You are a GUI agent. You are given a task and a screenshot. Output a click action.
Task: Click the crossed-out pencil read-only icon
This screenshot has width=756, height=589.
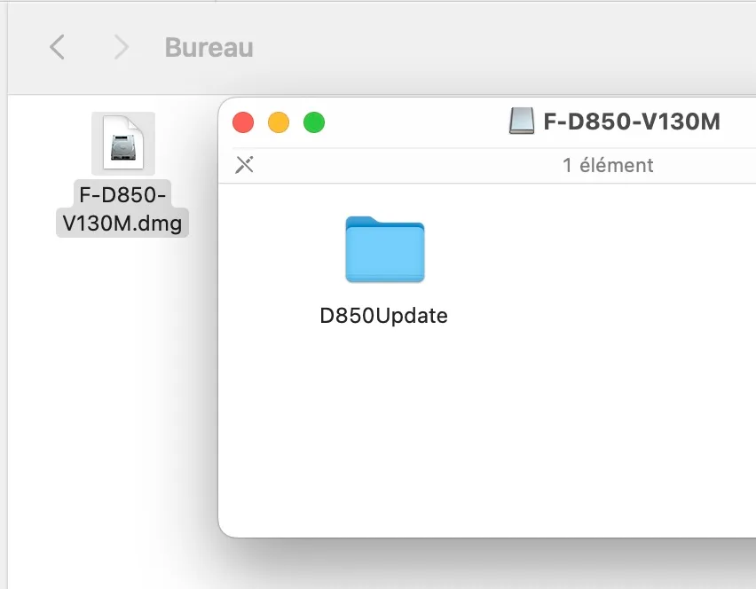click(244, 165)
